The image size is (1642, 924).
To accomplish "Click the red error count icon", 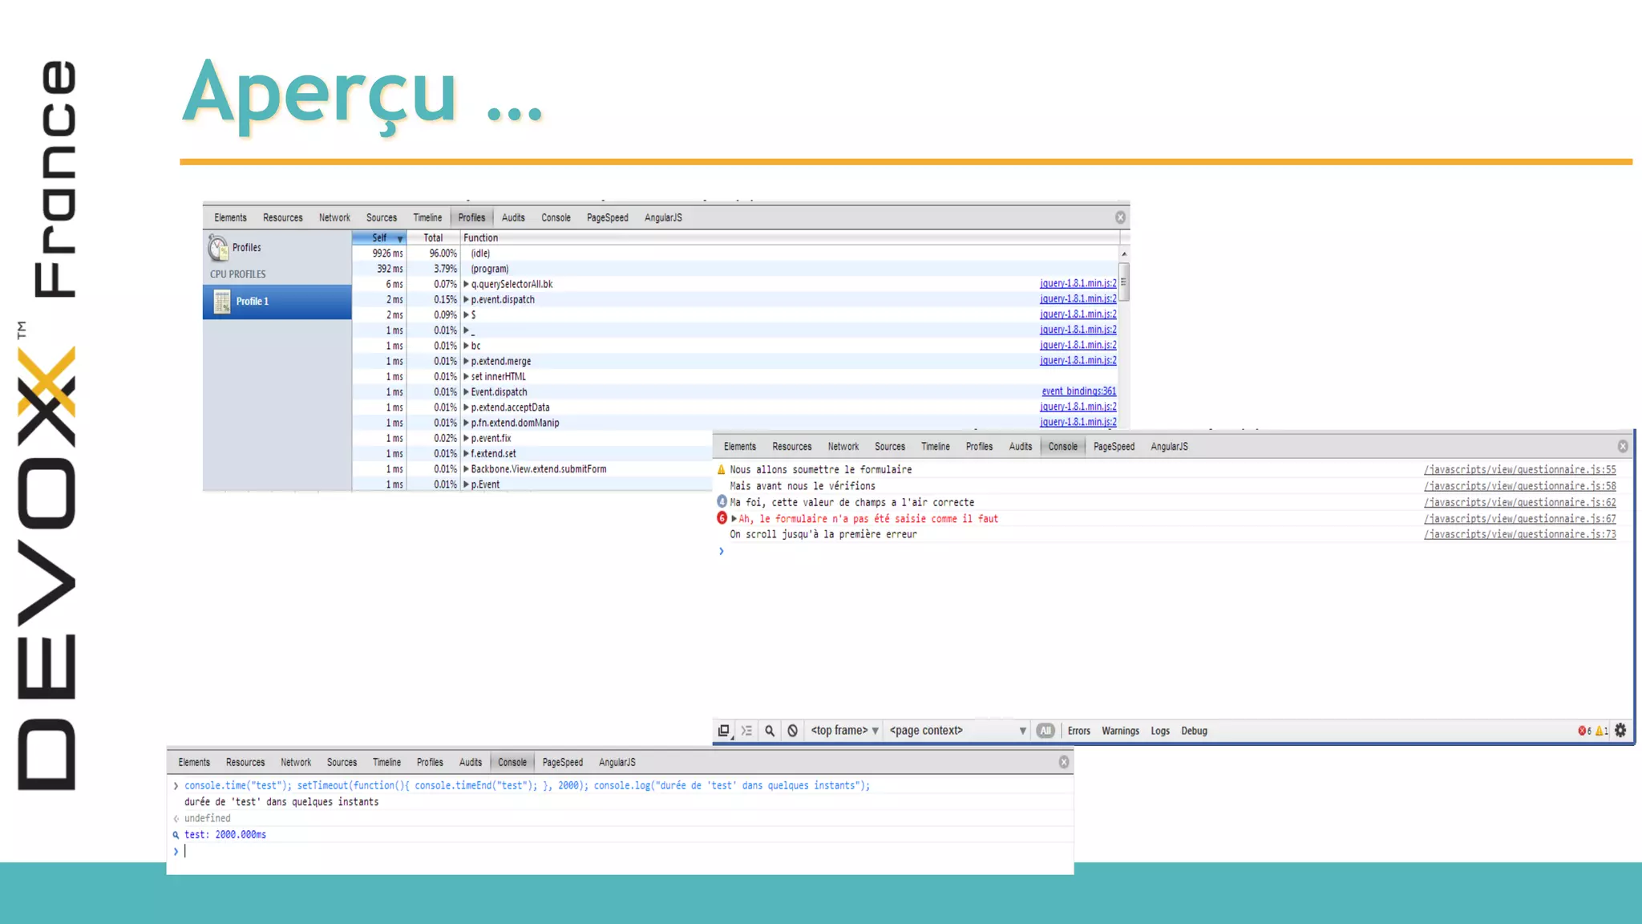I will [x=1583, y=731].
